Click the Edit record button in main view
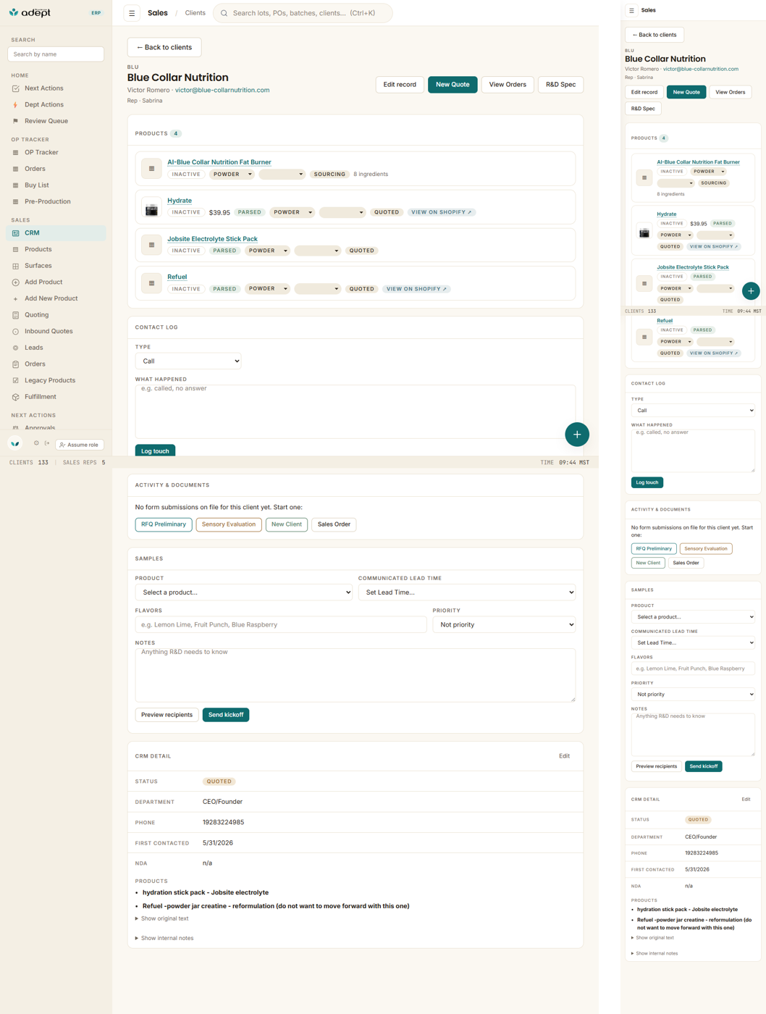 pos(400,85)
